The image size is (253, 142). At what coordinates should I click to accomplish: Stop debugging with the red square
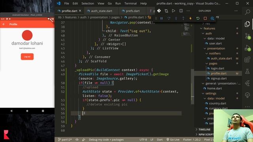point(205,19)
